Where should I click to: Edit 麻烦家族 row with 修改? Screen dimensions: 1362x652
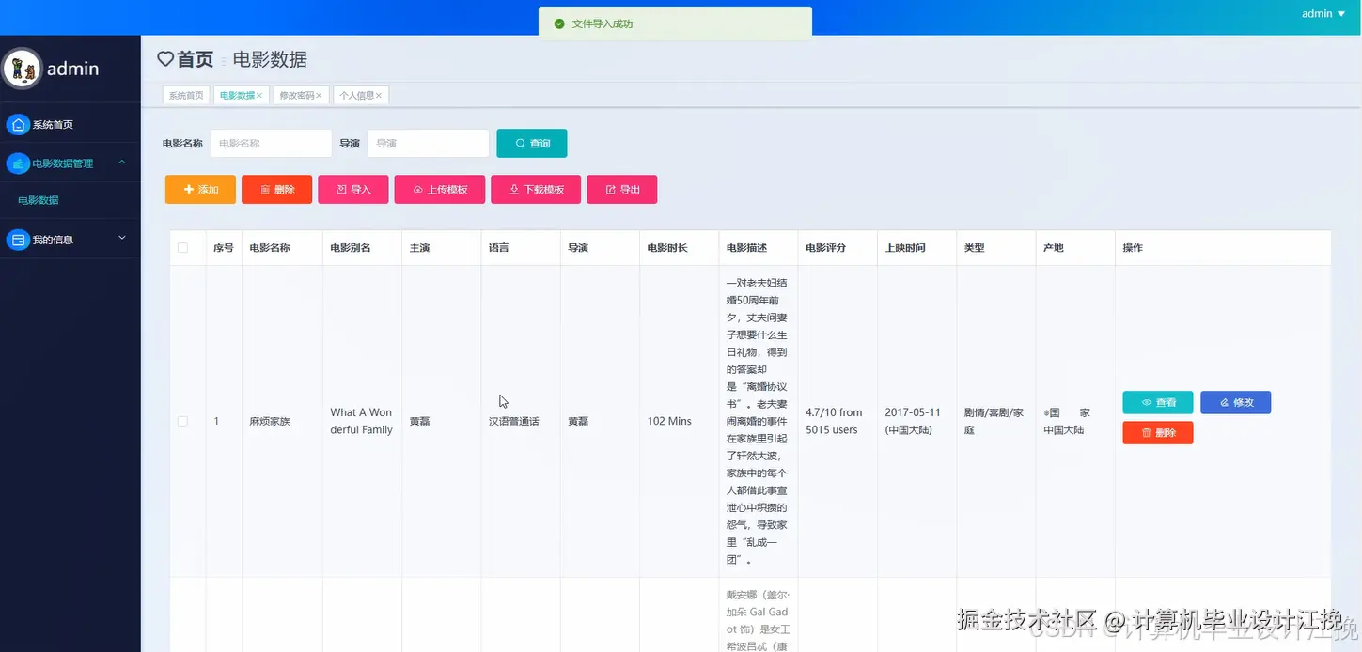coord(1236,402)
